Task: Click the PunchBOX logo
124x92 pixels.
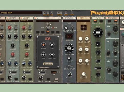Action: (107, 13)
